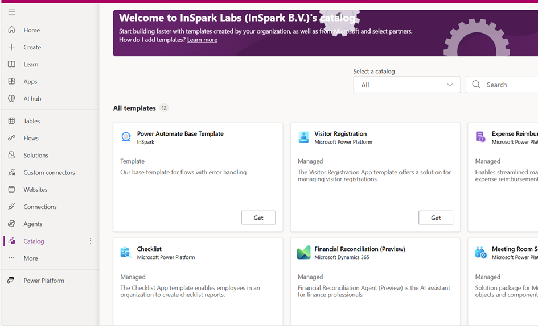The width and height of the screenshot is (538, 326).
Task: Click the Learn book icon
Action: pyautogui.click(x=11, y=64)
